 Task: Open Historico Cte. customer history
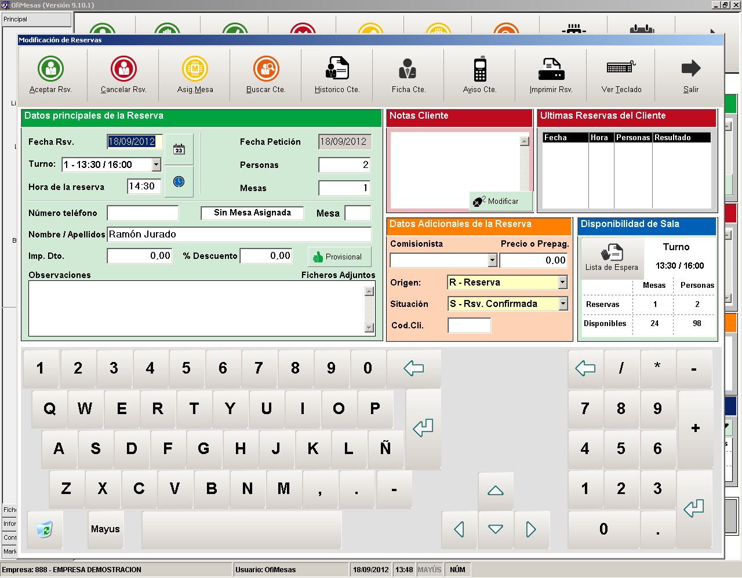(337, 74)
